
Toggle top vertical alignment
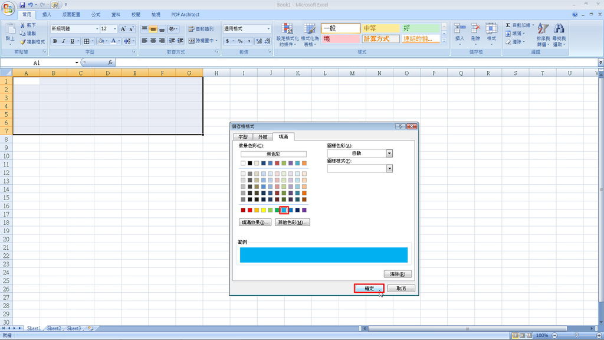(145, 29)
